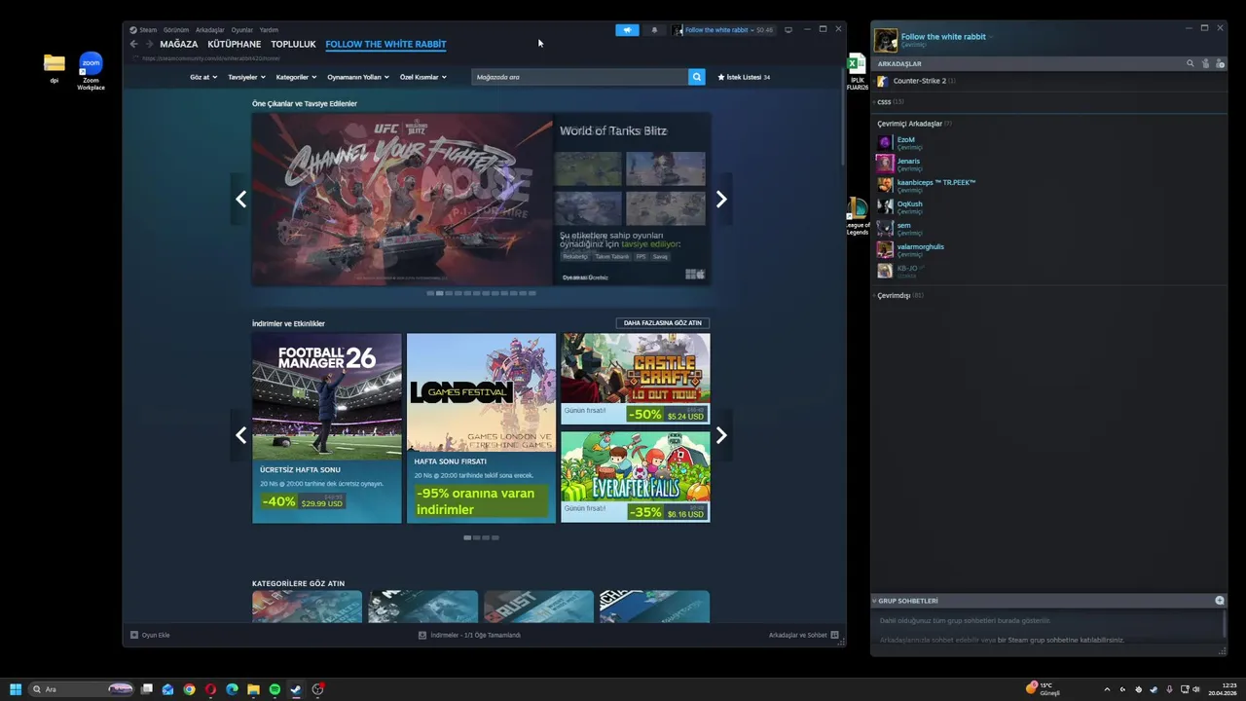Click the Oyun Ekle button

(x=150, y=635)
